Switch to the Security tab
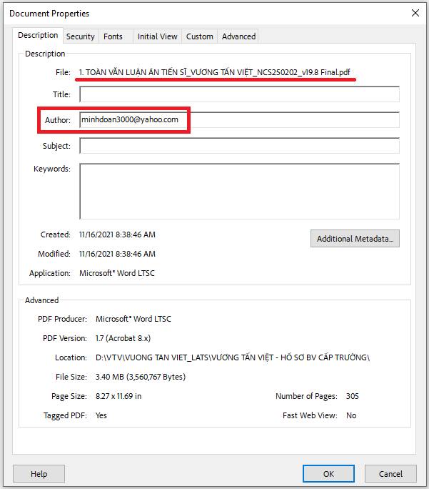The width and height of the screenshot is (429, 489). [80, 36]
